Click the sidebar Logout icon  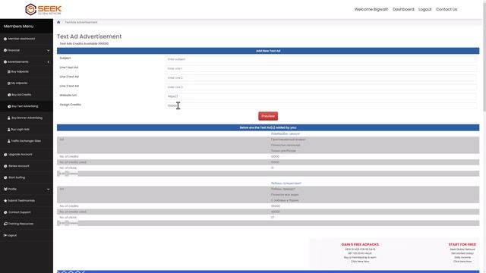click(5, 235)
